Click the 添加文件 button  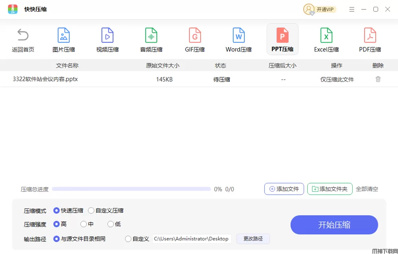click(x=284, y=189)
